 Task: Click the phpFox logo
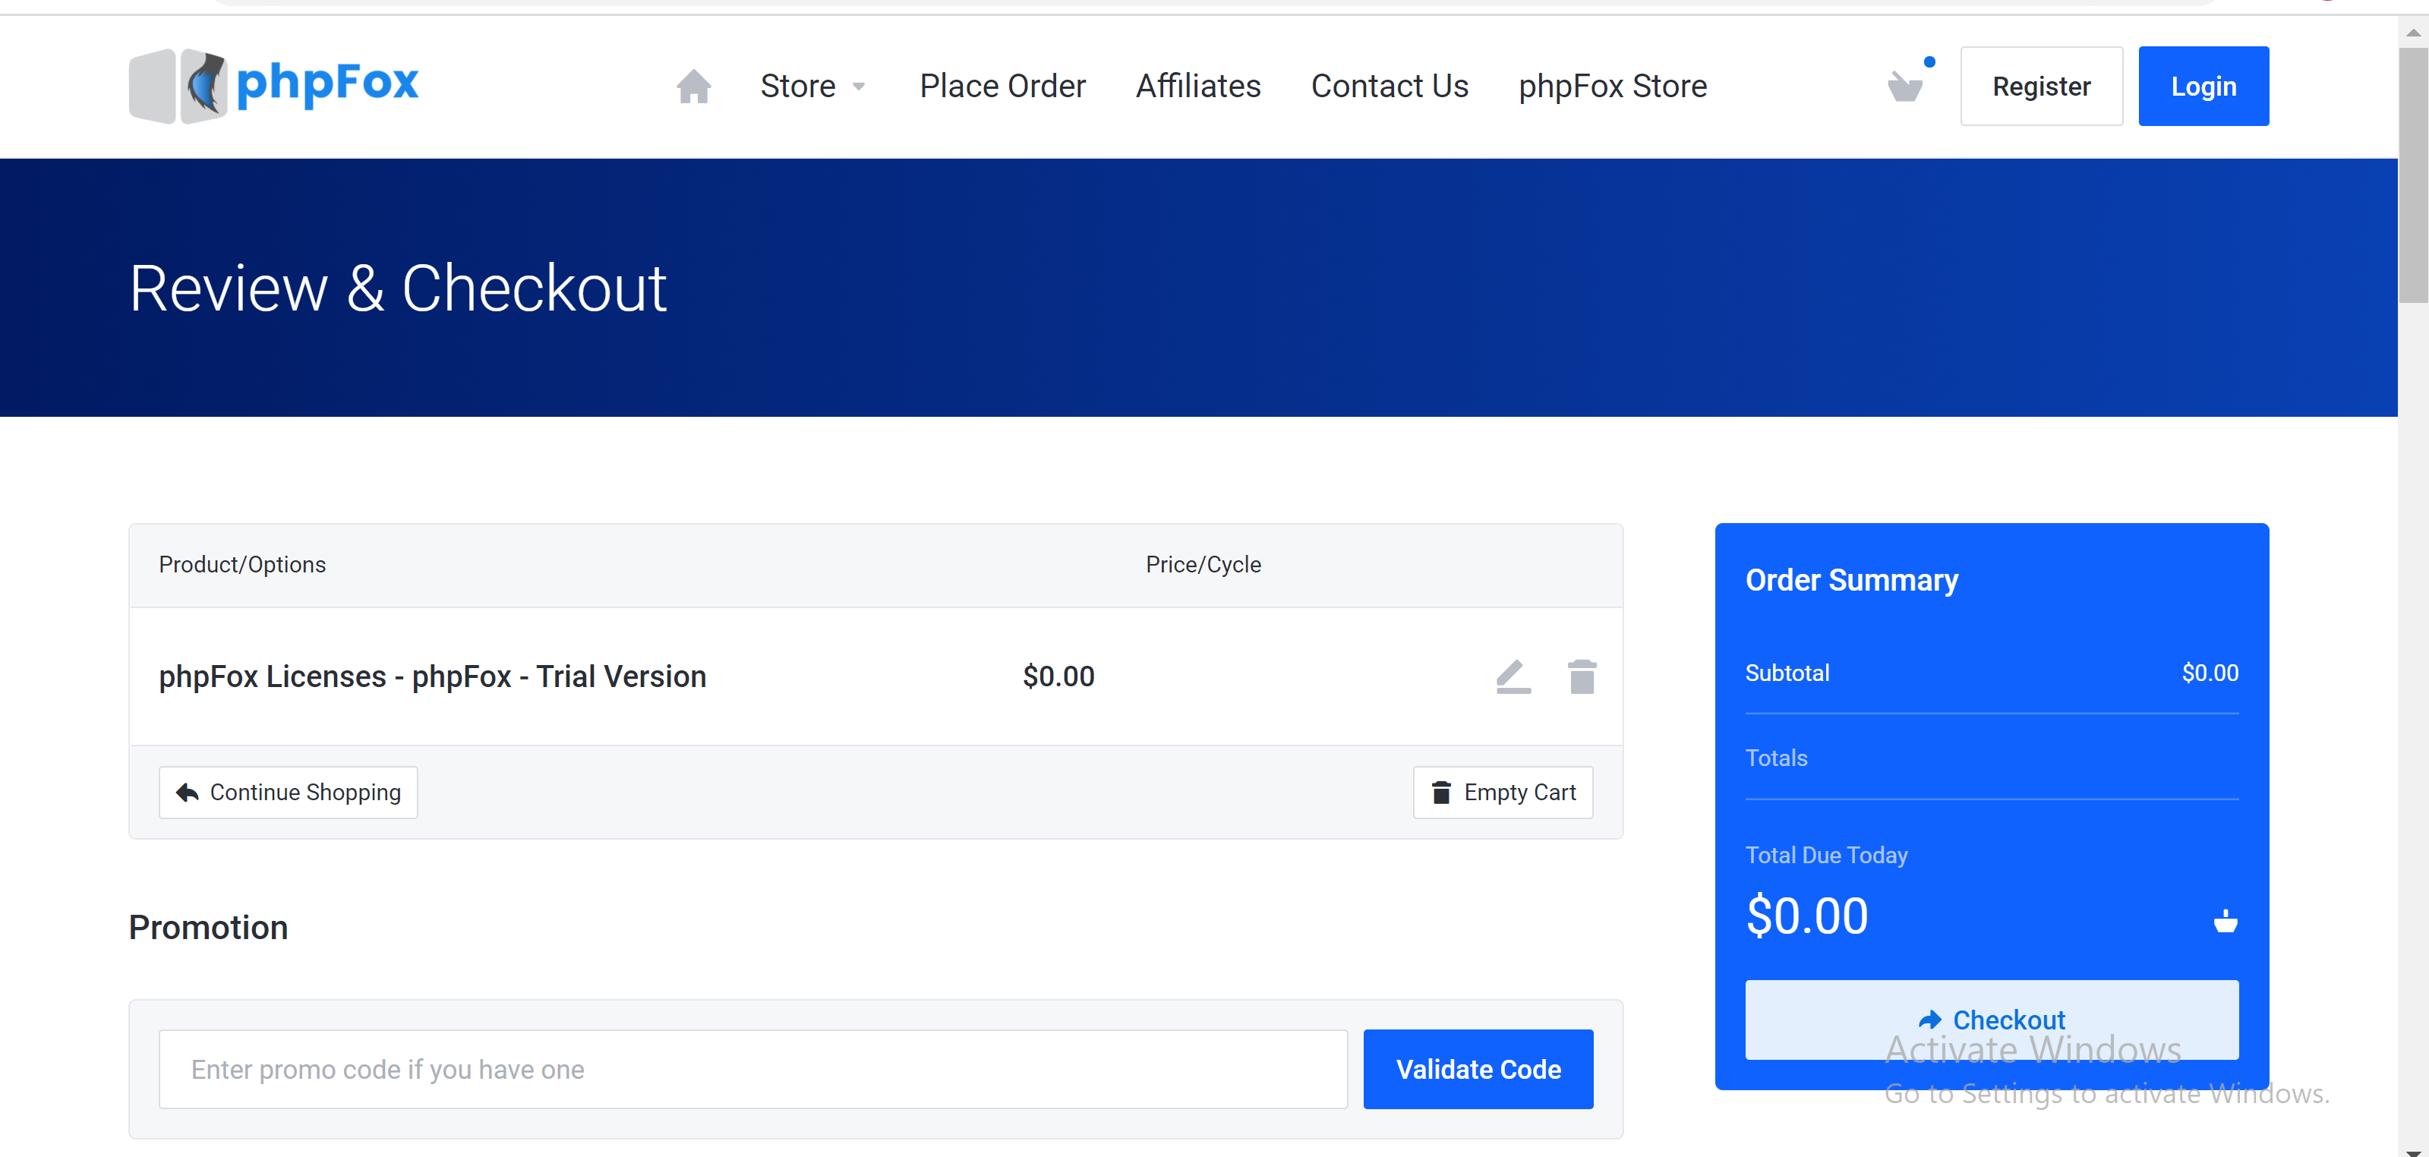273,86
